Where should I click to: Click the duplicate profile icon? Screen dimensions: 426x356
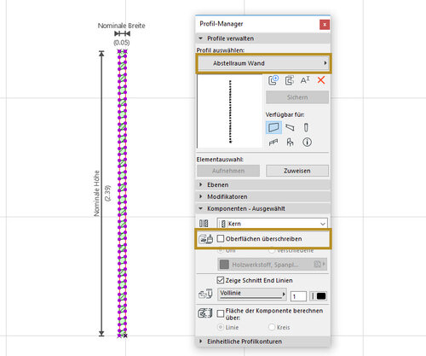[x=289, y=80]
